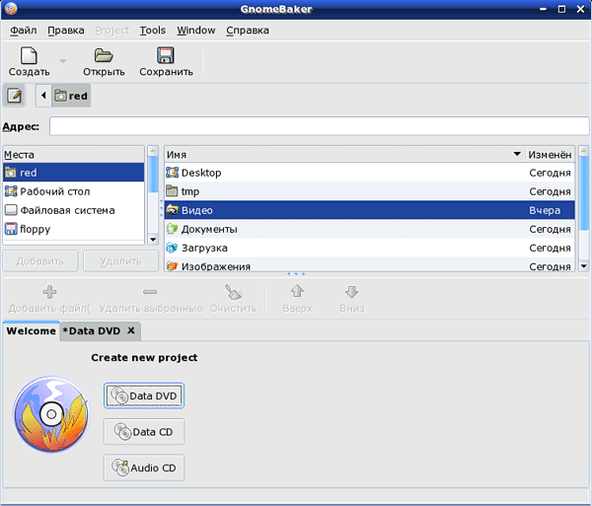Click the Добавить файл plus icon
Screen dimensions: 592x506
click(x=49, y=292)
